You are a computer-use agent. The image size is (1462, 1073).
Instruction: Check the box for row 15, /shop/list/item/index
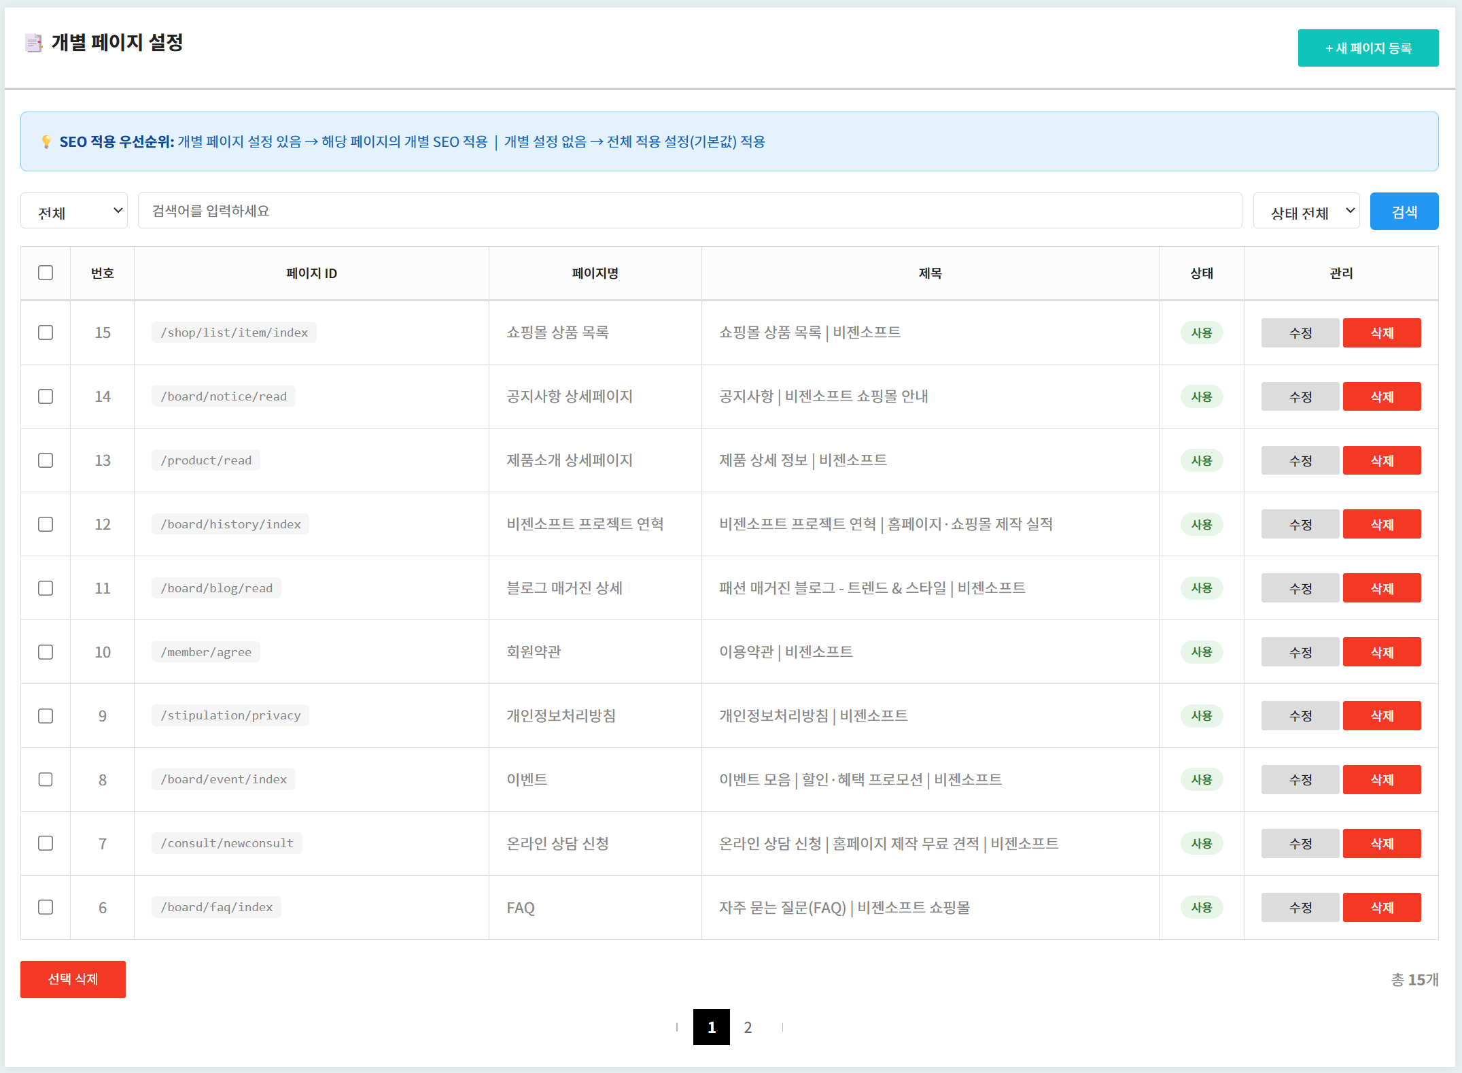(46, 333)
